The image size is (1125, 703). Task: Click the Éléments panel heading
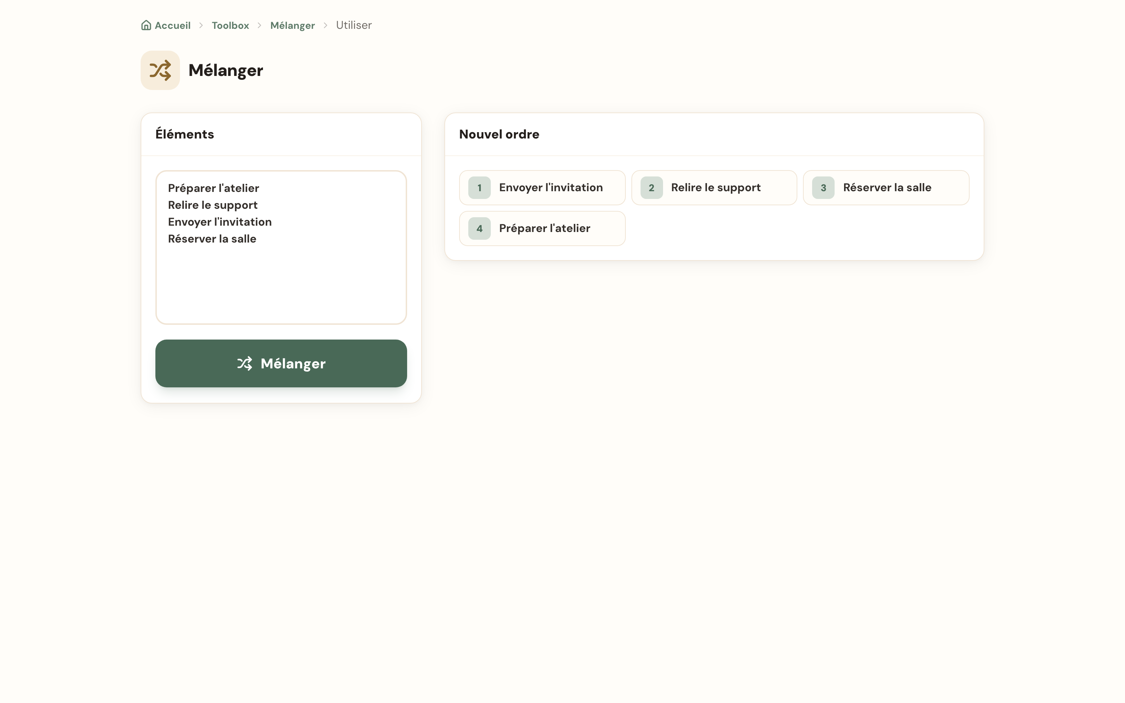pos(185,134)
